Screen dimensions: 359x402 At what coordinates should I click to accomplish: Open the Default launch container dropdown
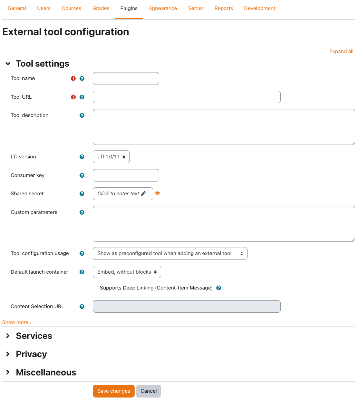pos(127,272)
